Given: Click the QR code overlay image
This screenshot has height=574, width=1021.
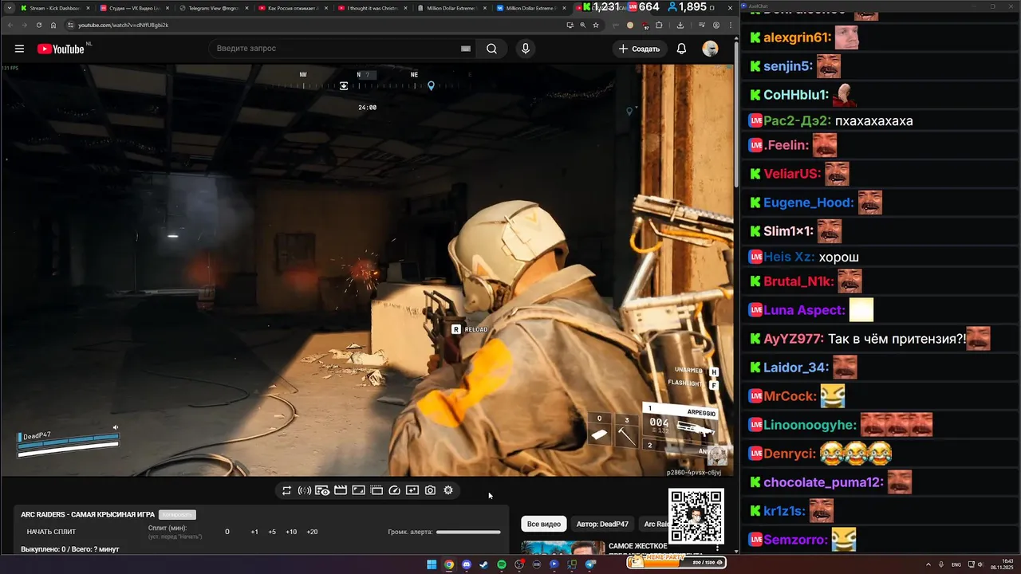Looking at the screenshot, I should (696, 517).
